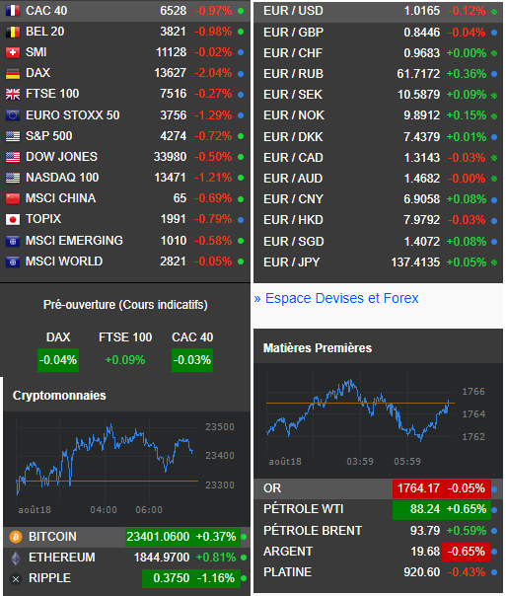Viewport: 506px width, 596px height.
Task: Click the MSCI WORLD value 2821
Action: click(x=174, y=261)
